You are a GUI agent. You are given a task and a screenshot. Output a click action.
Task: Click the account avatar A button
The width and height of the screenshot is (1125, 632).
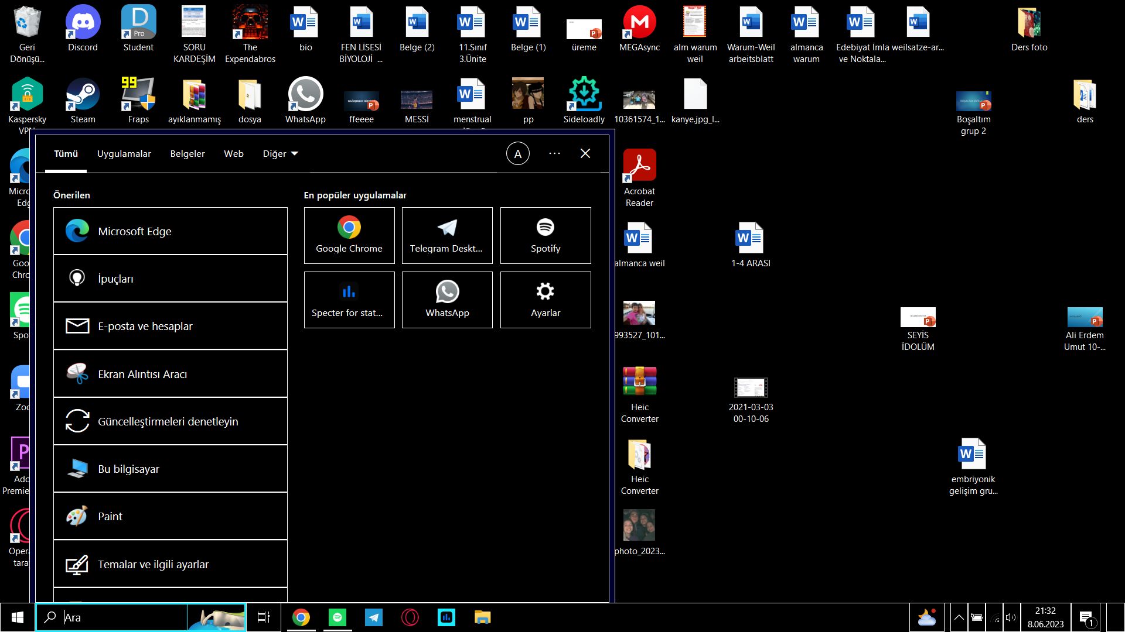pos(517,153)
